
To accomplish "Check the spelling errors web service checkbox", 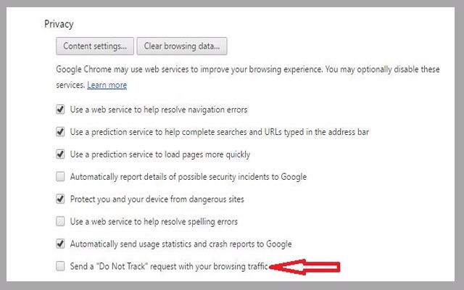I will pyautogui.click(x=60, y=221).
